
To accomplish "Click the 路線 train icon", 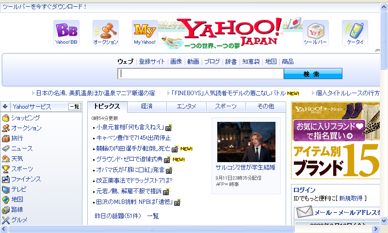I will 6,210.
